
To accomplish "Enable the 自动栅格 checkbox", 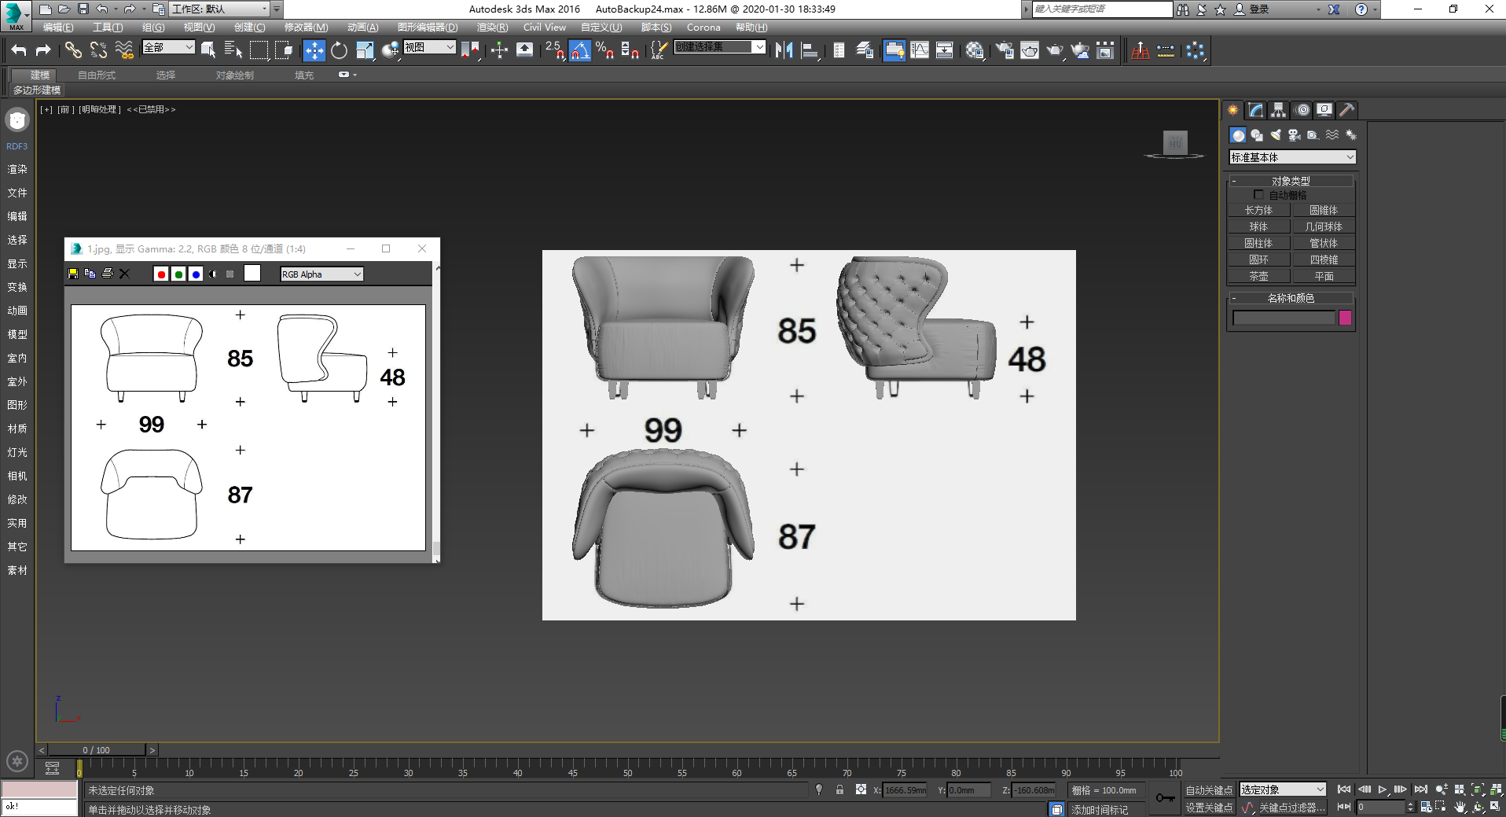I will click(1258, 195).
